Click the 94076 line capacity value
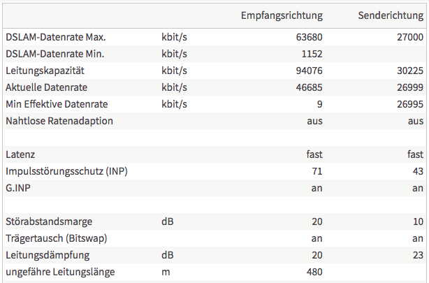 tap(309, 71)
